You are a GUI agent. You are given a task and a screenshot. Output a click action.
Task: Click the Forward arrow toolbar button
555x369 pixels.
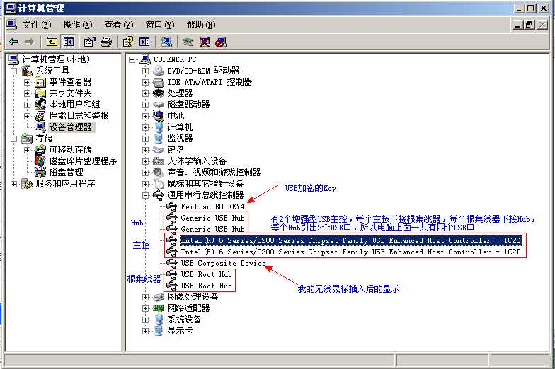(30, 42)
